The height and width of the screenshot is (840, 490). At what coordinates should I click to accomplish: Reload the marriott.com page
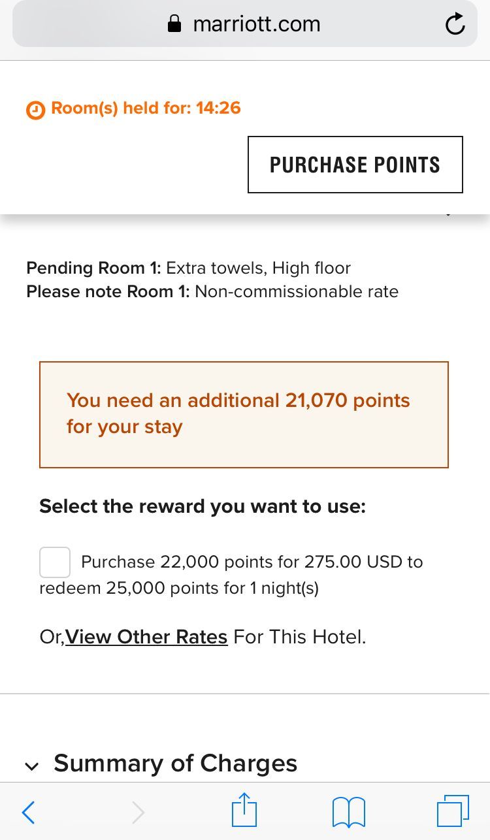[455, 24]
